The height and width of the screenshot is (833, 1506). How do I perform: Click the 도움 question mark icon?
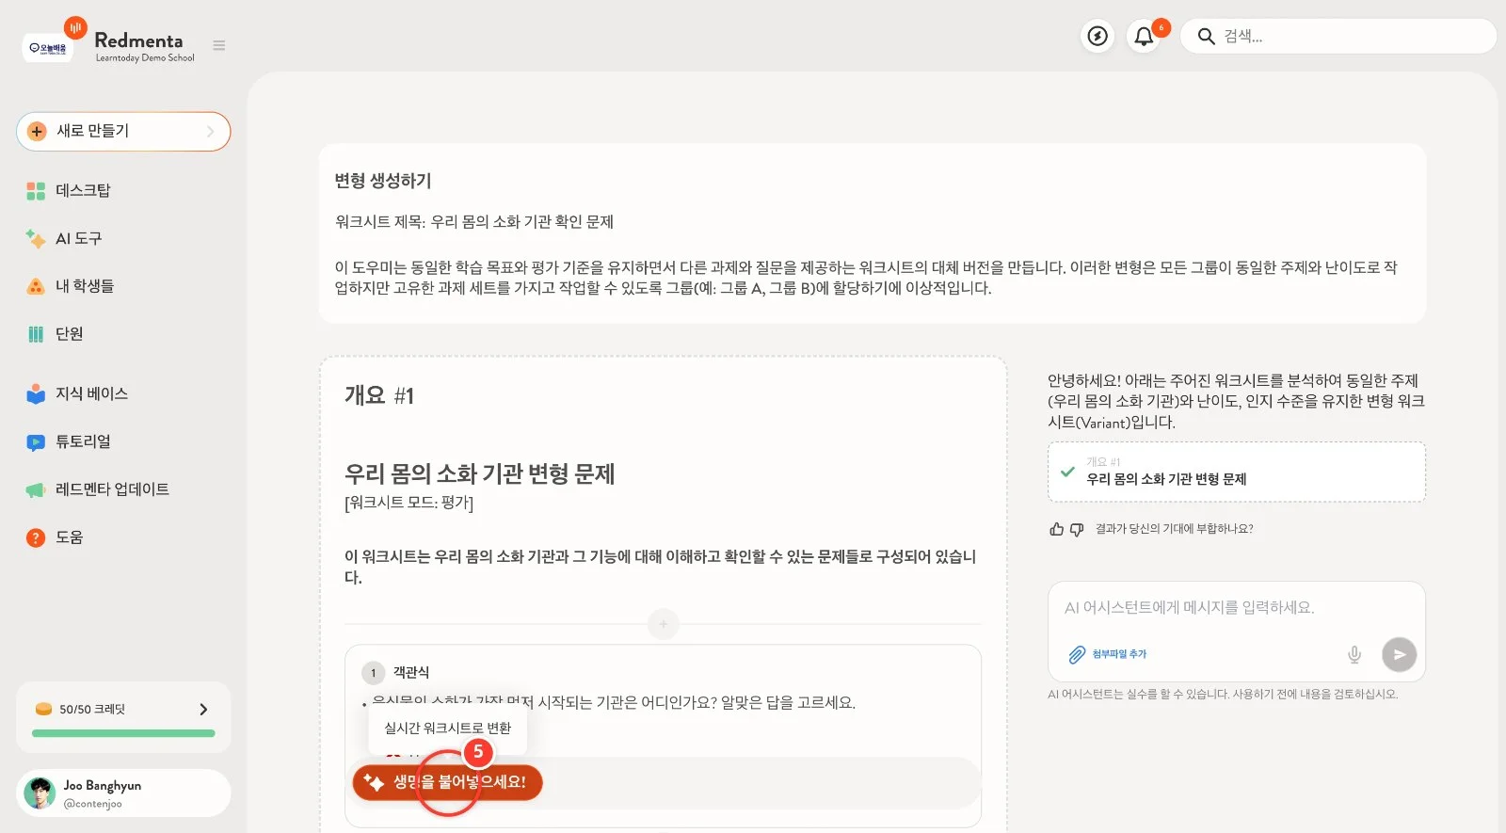(36, 537)
